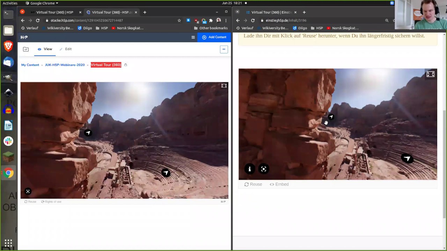Click the Add Content button
Image resolution: width=447 pixels, height=251 pixels.
point(214,37)
